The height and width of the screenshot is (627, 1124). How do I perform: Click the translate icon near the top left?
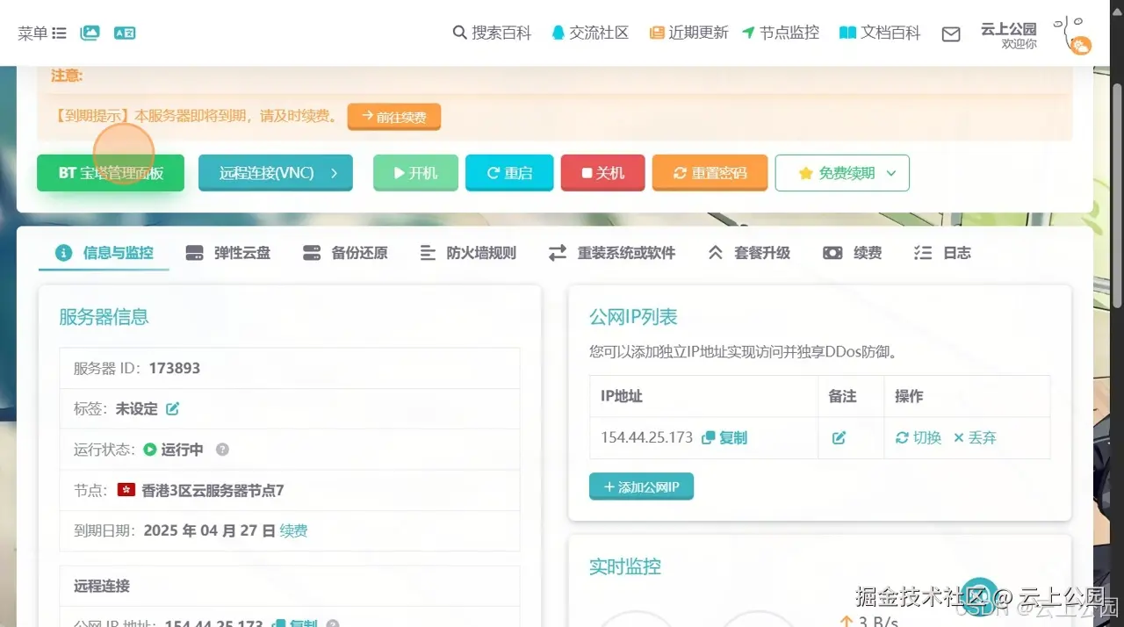[x=123, y=32]
